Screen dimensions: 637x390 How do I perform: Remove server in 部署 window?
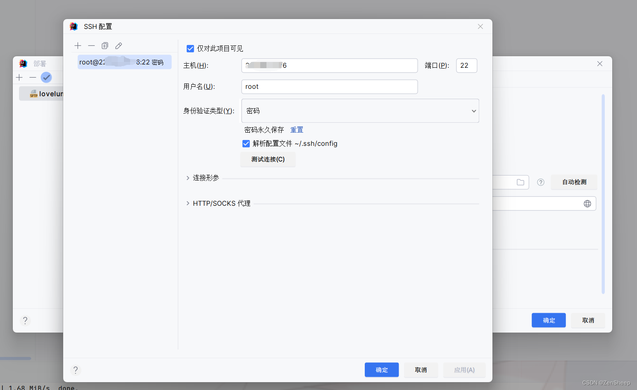[33, 77]
